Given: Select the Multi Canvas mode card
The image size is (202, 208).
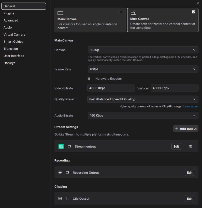Looking at the screenshot, I should tap(163, 20).
